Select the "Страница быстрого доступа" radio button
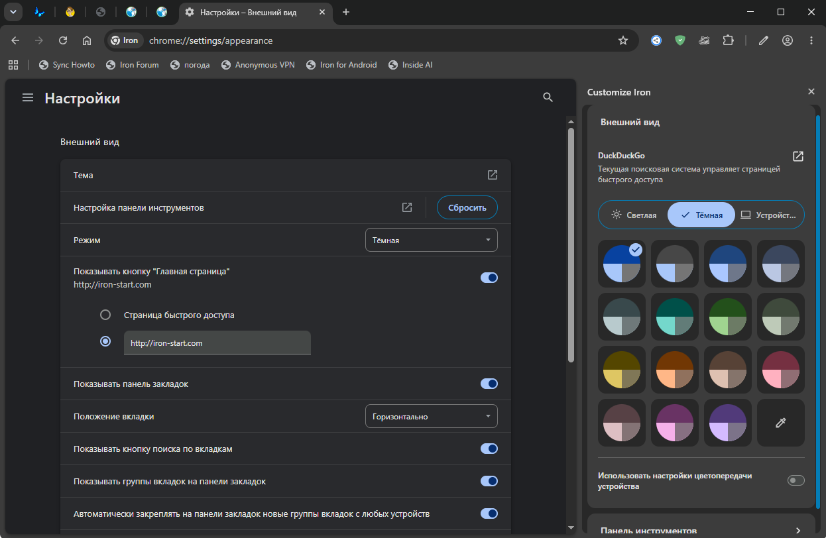 pos(105,315)
